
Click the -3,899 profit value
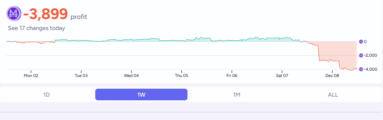tap(45, 14)
